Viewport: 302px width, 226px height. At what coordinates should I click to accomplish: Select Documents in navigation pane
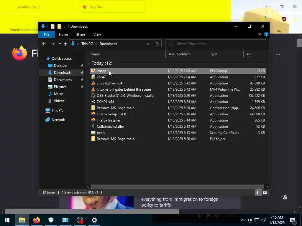(63, 79)
